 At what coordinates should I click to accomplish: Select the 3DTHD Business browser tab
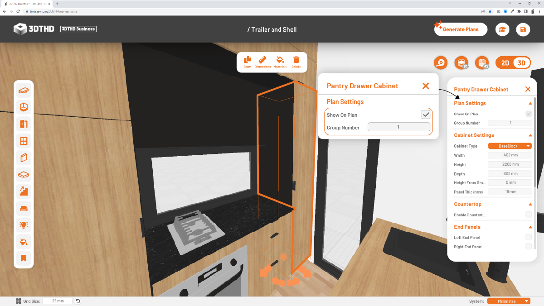[27, 4]
